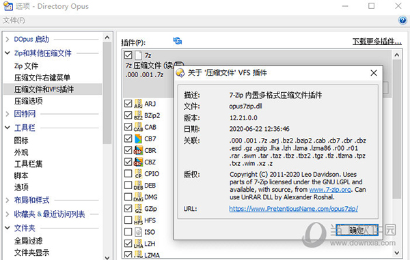Click the plugin list scroll up arrow

click(x=396, y=55)
